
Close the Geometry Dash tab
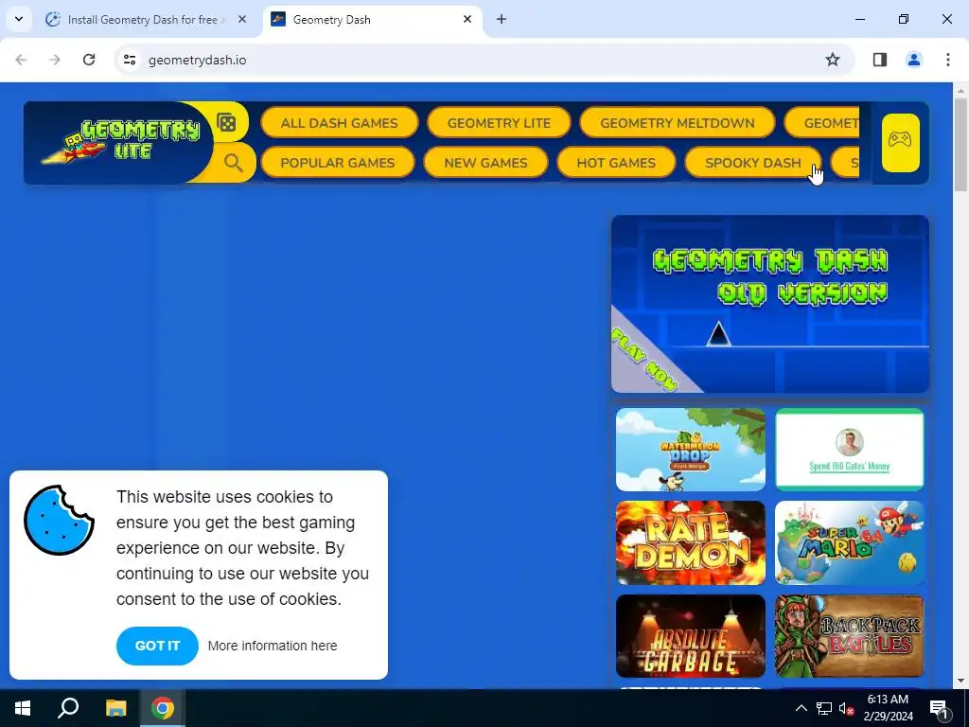tap(467, 20)
